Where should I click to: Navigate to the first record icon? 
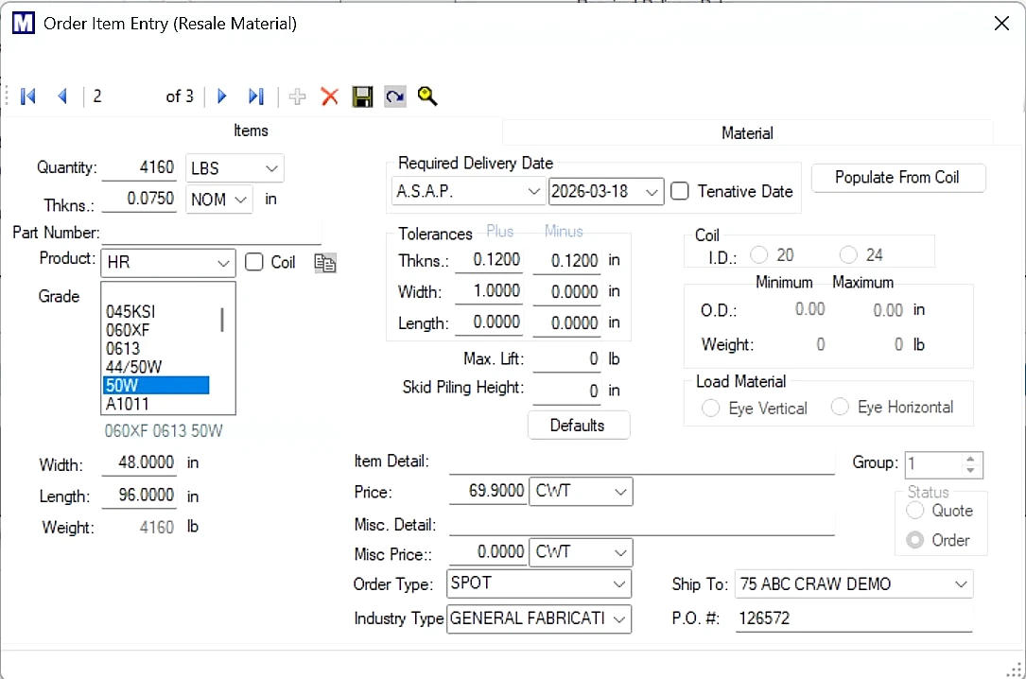tap(27, 96)
